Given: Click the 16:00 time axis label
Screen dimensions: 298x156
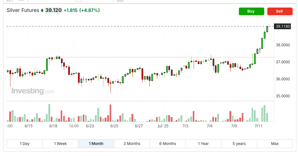Looking at the screenshot, I should click(x=74, y=126).
